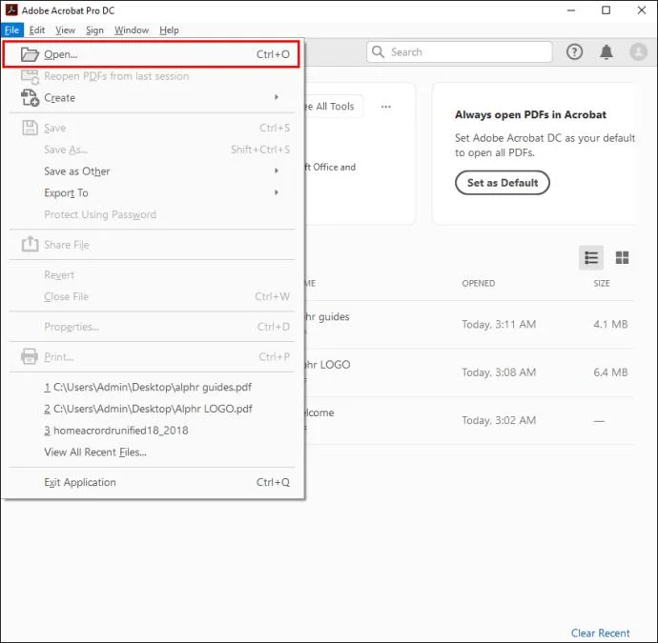Image resolution: width=658 pixels, height=643 pixels.
Task: Click the Always open PDFs in Acrobat heading
Action: tap(530, 115)
